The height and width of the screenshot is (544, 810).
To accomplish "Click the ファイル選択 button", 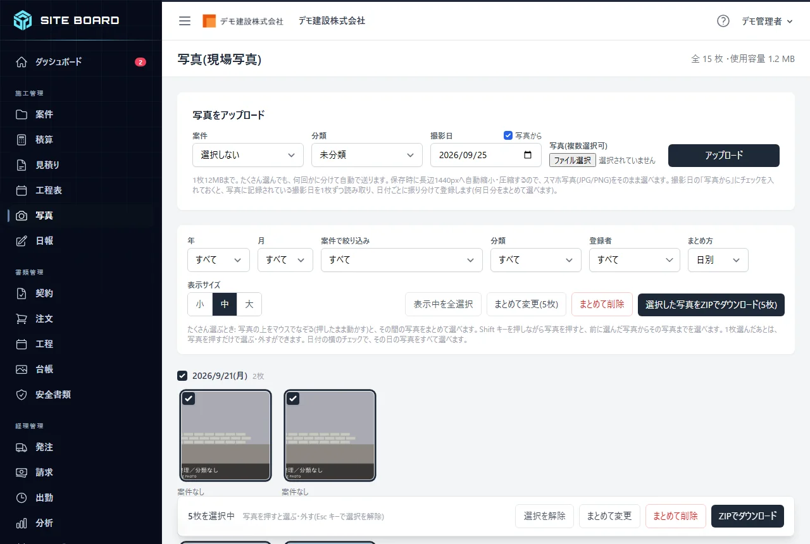I will pos(573,161).
